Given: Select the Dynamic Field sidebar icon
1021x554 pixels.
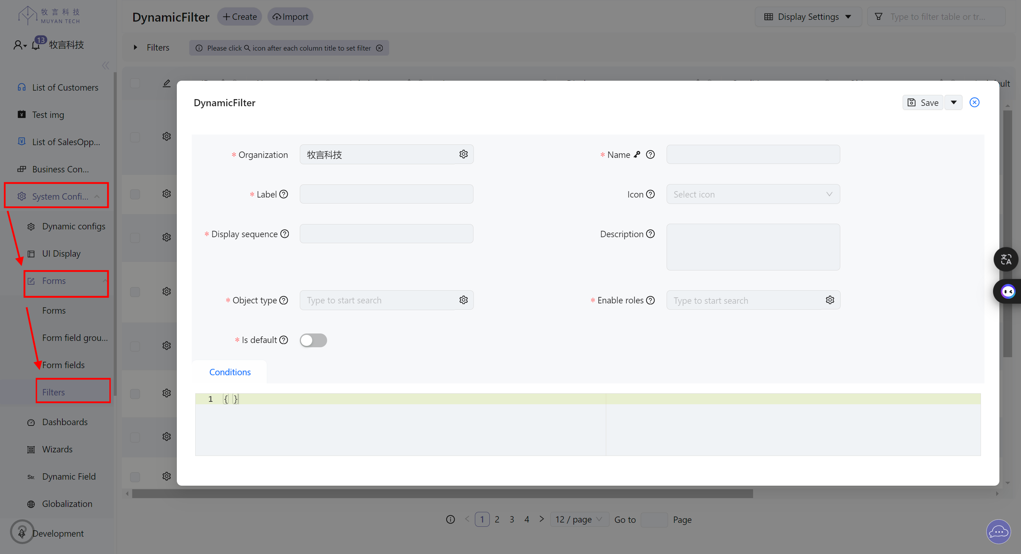Looking at the screenshot, I should click(30, 476).
